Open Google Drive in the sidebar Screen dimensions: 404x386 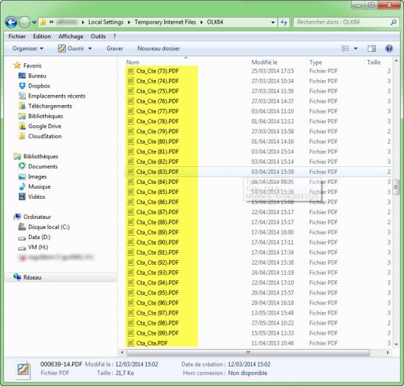44,126
